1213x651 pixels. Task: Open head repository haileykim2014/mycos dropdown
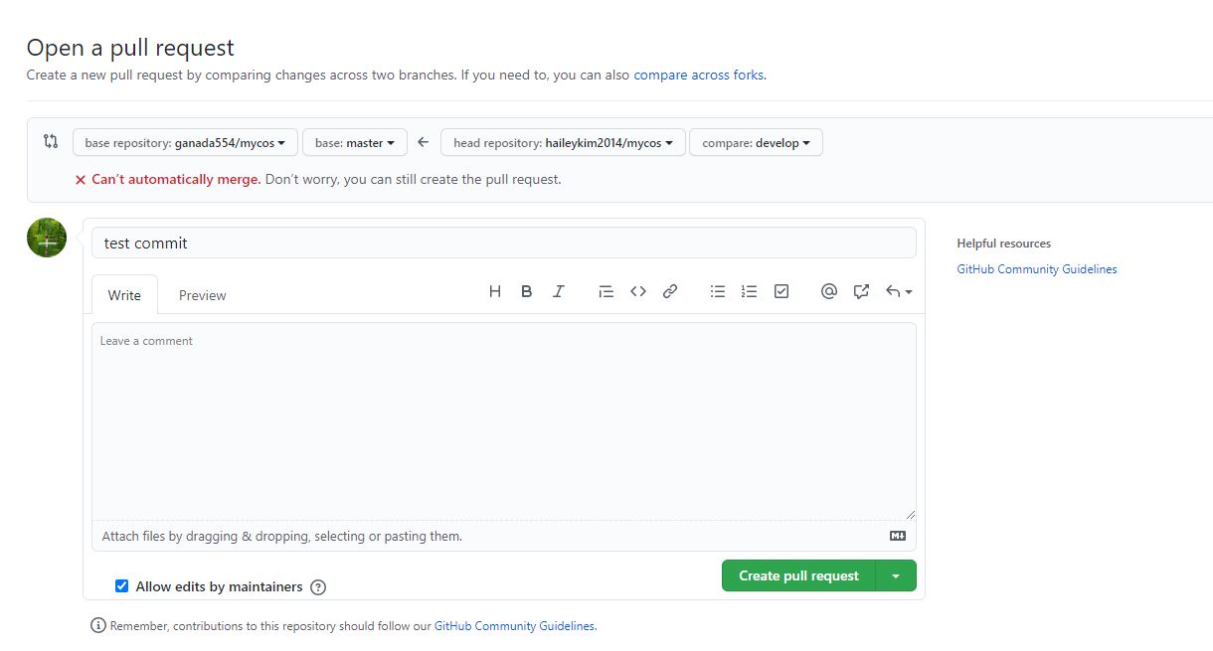[563, 142]
